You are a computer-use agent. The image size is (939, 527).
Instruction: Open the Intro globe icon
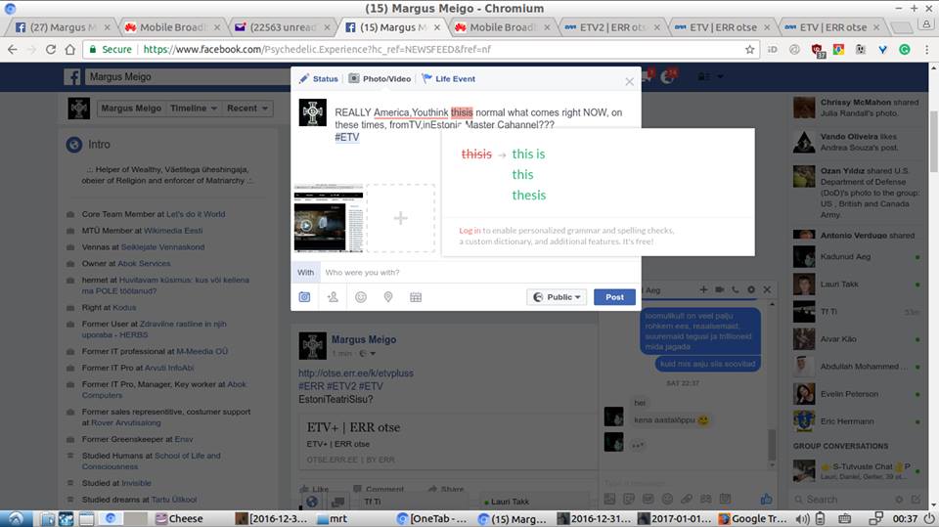[x=73, y=145]
